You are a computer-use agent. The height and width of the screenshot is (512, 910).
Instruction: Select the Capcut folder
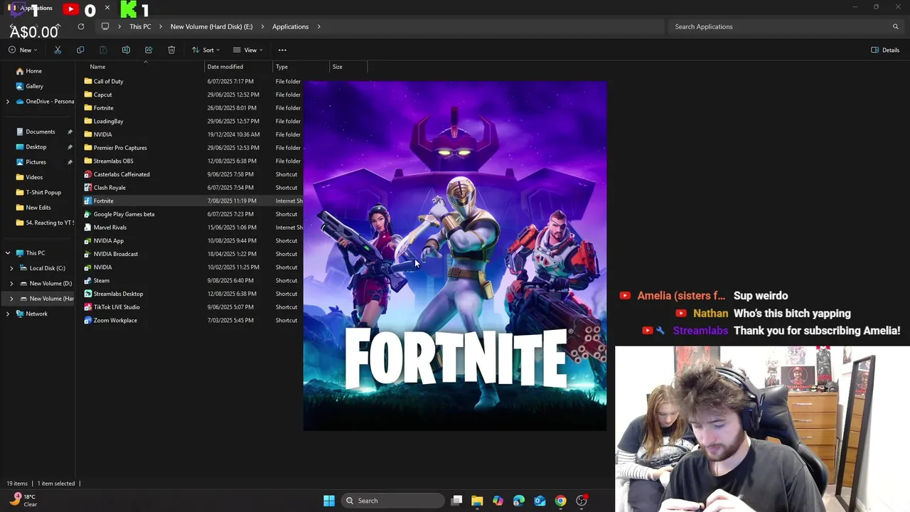coord(102,95)
